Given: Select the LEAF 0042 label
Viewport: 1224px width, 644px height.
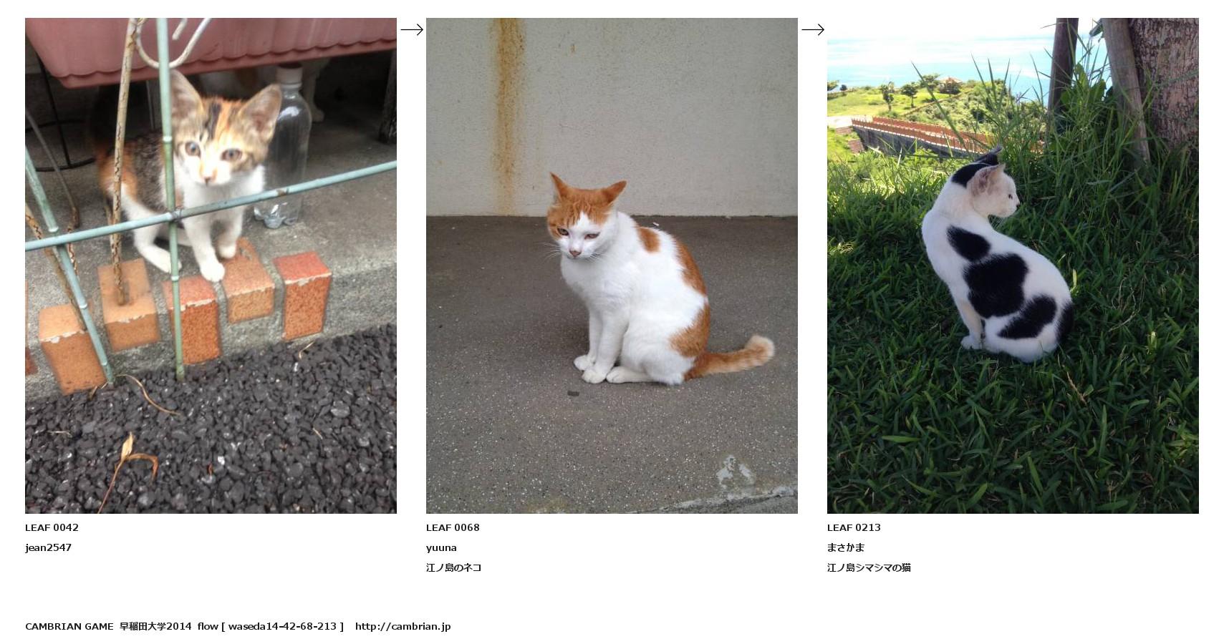Looking at the screenshot, I should 52,527.
